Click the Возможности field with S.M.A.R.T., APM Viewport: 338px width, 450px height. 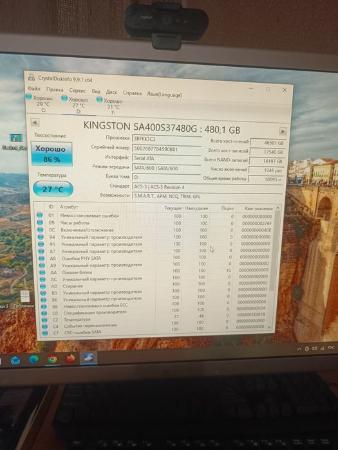(207, 197)
